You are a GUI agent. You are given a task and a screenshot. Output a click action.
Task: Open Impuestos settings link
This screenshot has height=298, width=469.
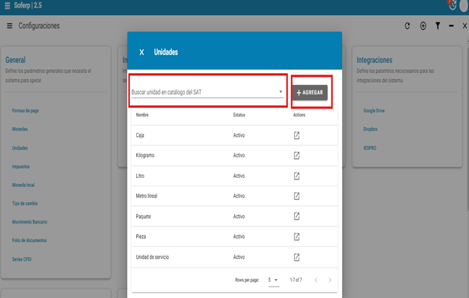21,166
